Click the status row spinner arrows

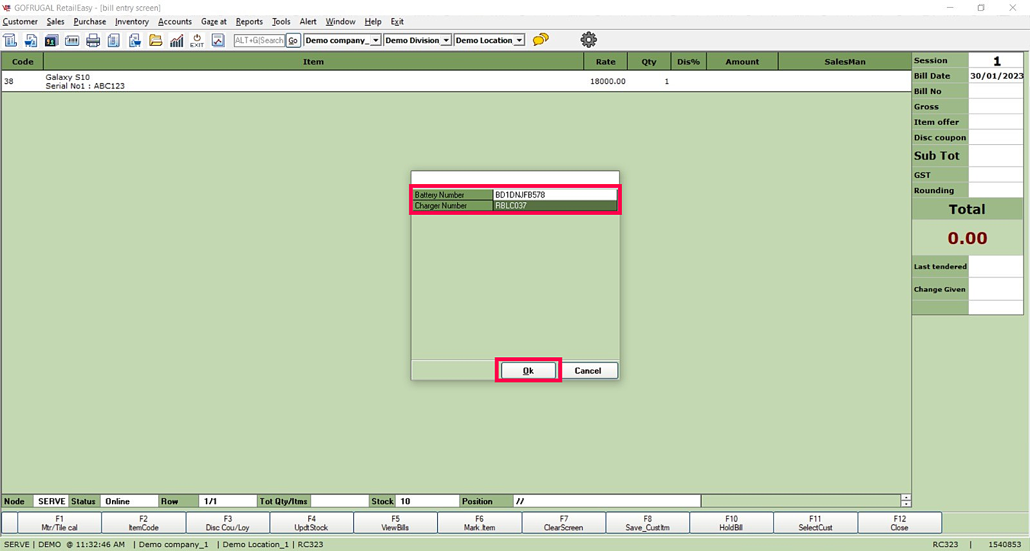pyautogui.click(x=906, y=501)
